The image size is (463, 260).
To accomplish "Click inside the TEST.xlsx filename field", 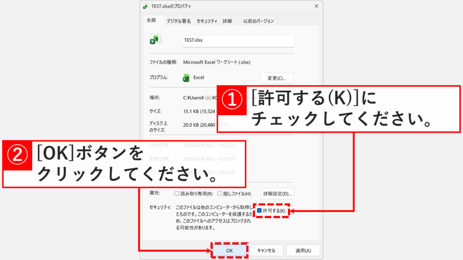I will (x=238, y=41).
